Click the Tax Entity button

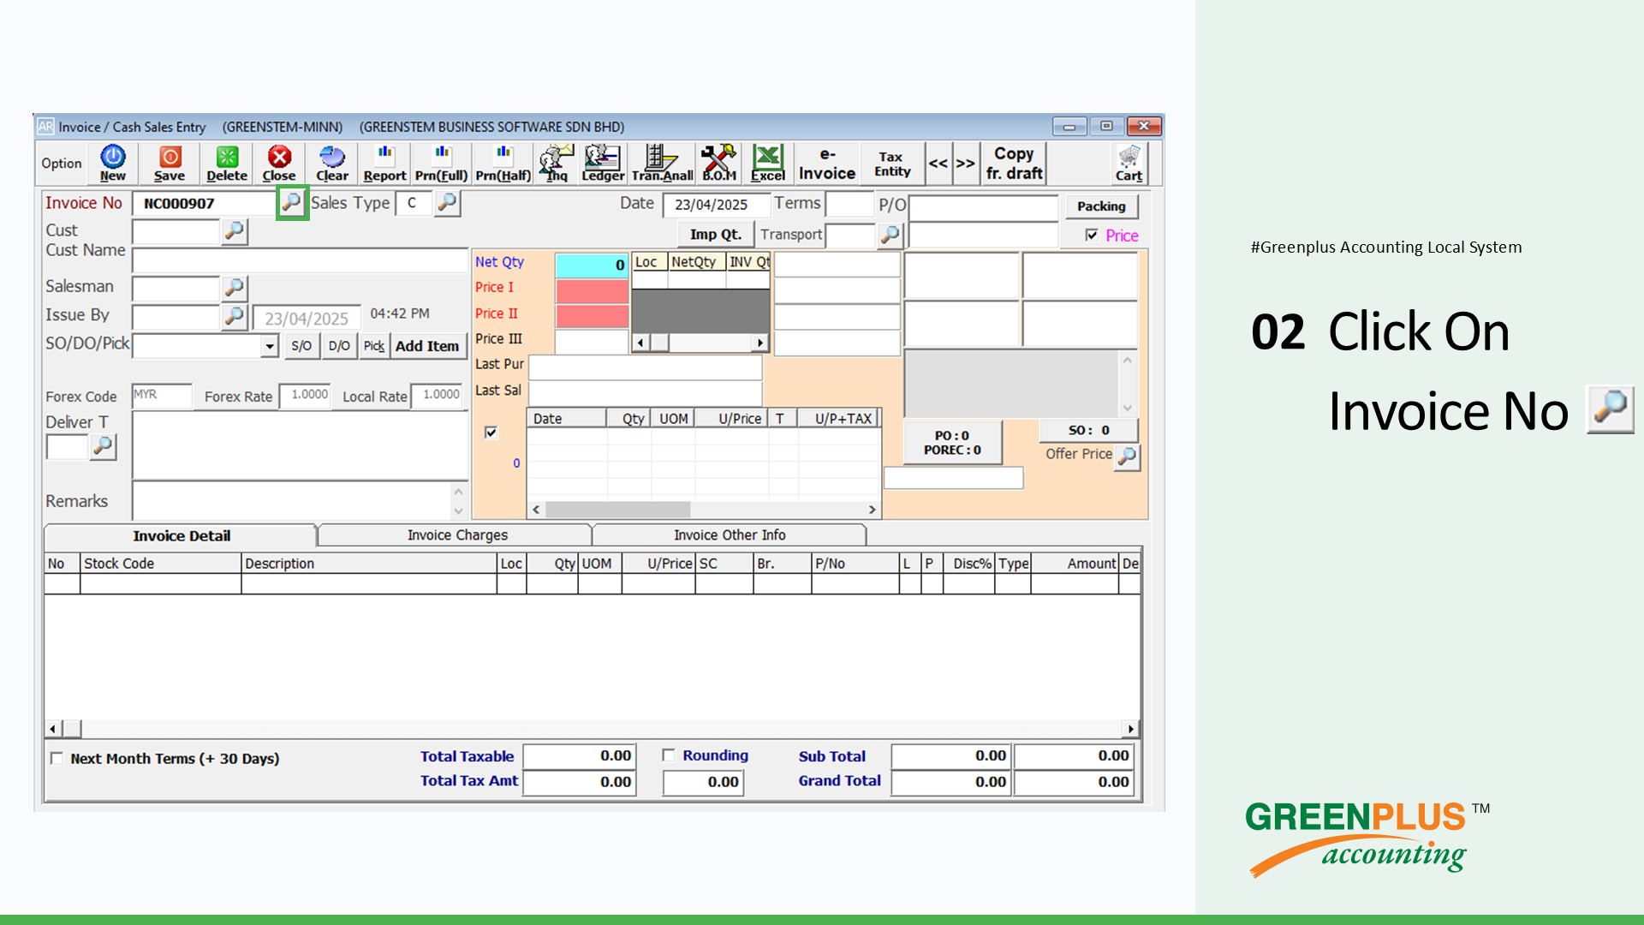(892, 163)
